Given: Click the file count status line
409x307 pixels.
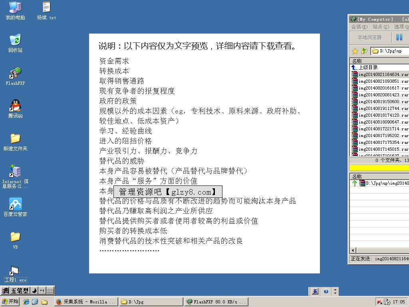Looking at the screenshot, I should (x=379, y=160).
